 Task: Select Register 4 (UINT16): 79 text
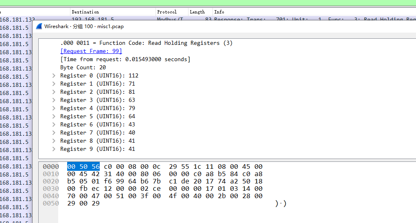click(x=98, y=108)
